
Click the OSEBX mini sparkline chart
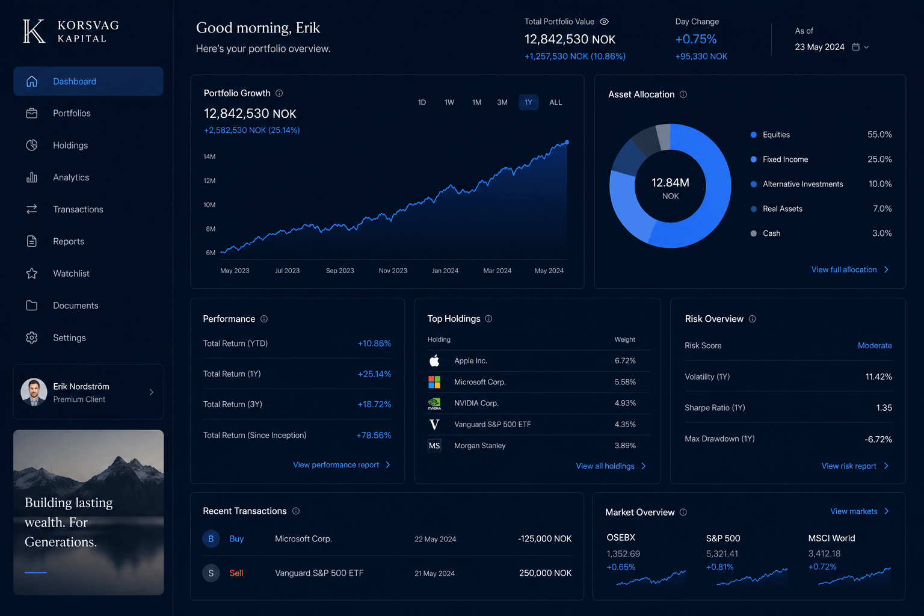(651, 578)
